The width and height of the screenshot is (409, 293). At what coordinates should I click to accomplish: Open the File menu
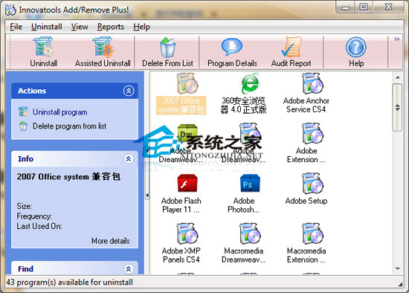16,27
